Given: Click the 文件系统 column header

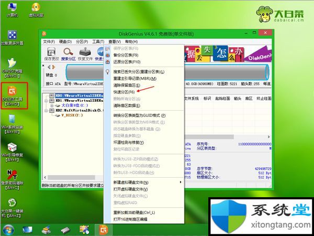Looking at the screenshot, I should (x=192, y=99).
